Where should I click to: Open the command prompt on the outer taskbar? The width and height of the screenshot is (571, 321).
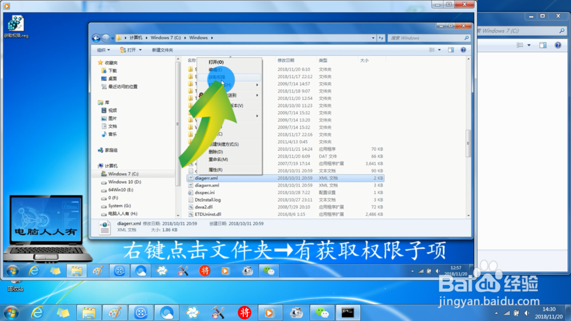[348, 312]
